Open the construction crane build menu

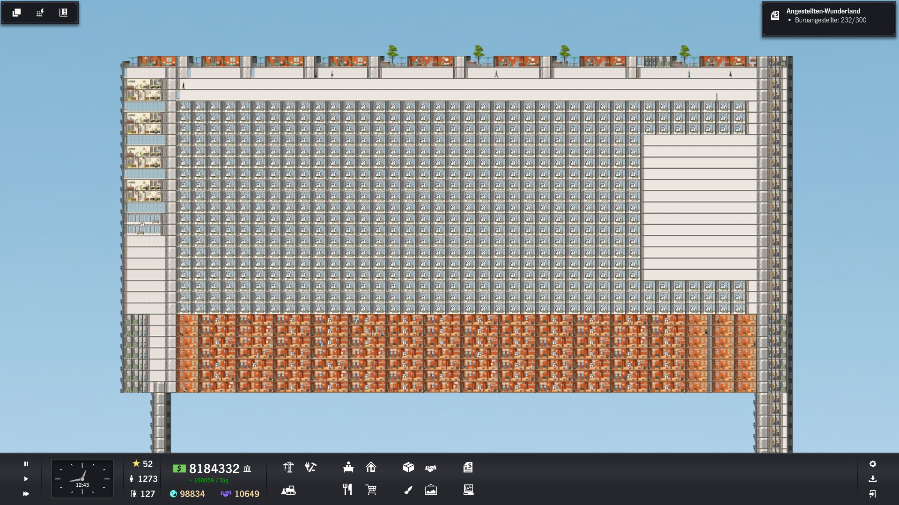pyautogui.click(x=288, y=467)
